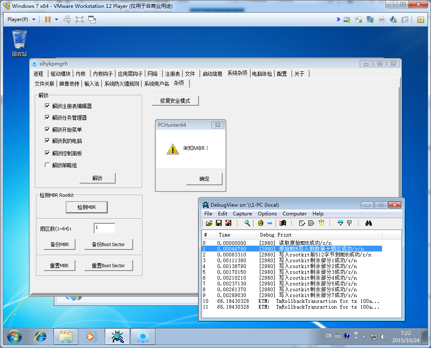The width and height of the screenshot is (431, 348).
Task: Open the Computer menu in DebugView
Action: [x=294, y=214]
